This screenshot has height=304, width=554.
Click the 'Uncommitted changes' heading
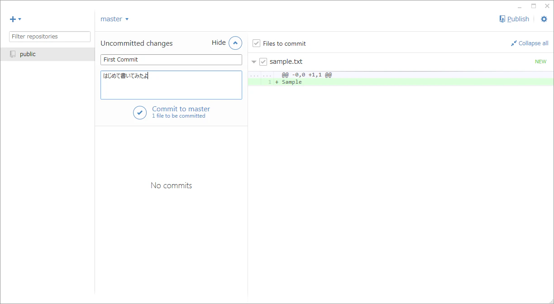[x=137, y=43]
